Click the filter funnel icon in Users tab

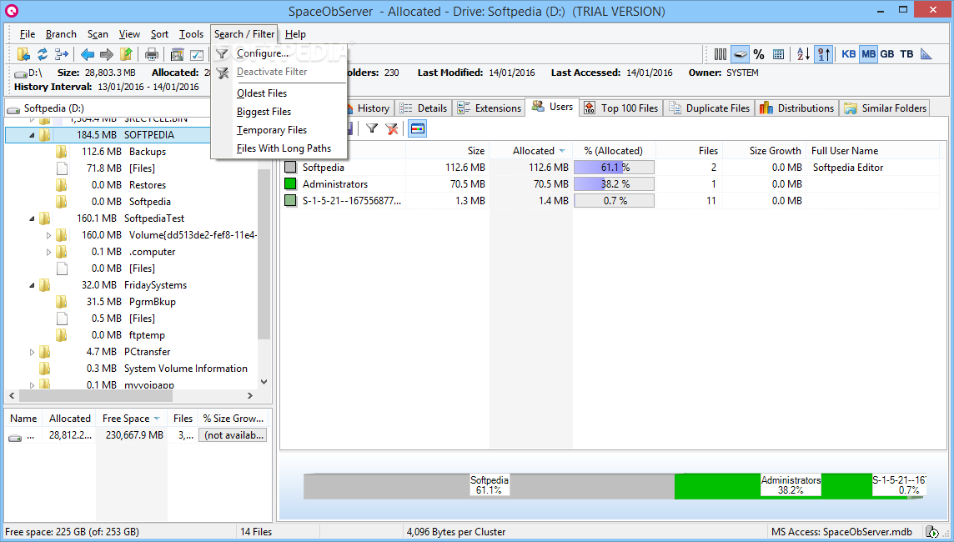372,128
